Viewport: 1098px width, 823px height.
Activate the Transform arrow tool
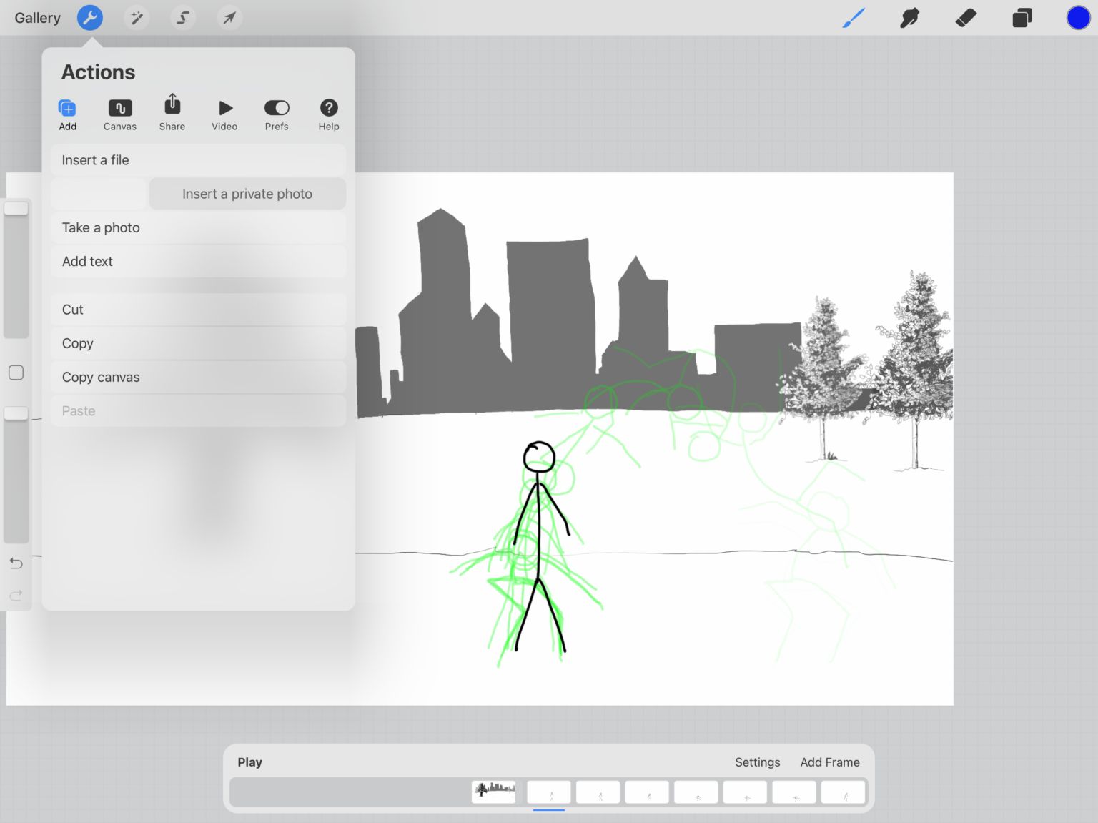point(229,18)
